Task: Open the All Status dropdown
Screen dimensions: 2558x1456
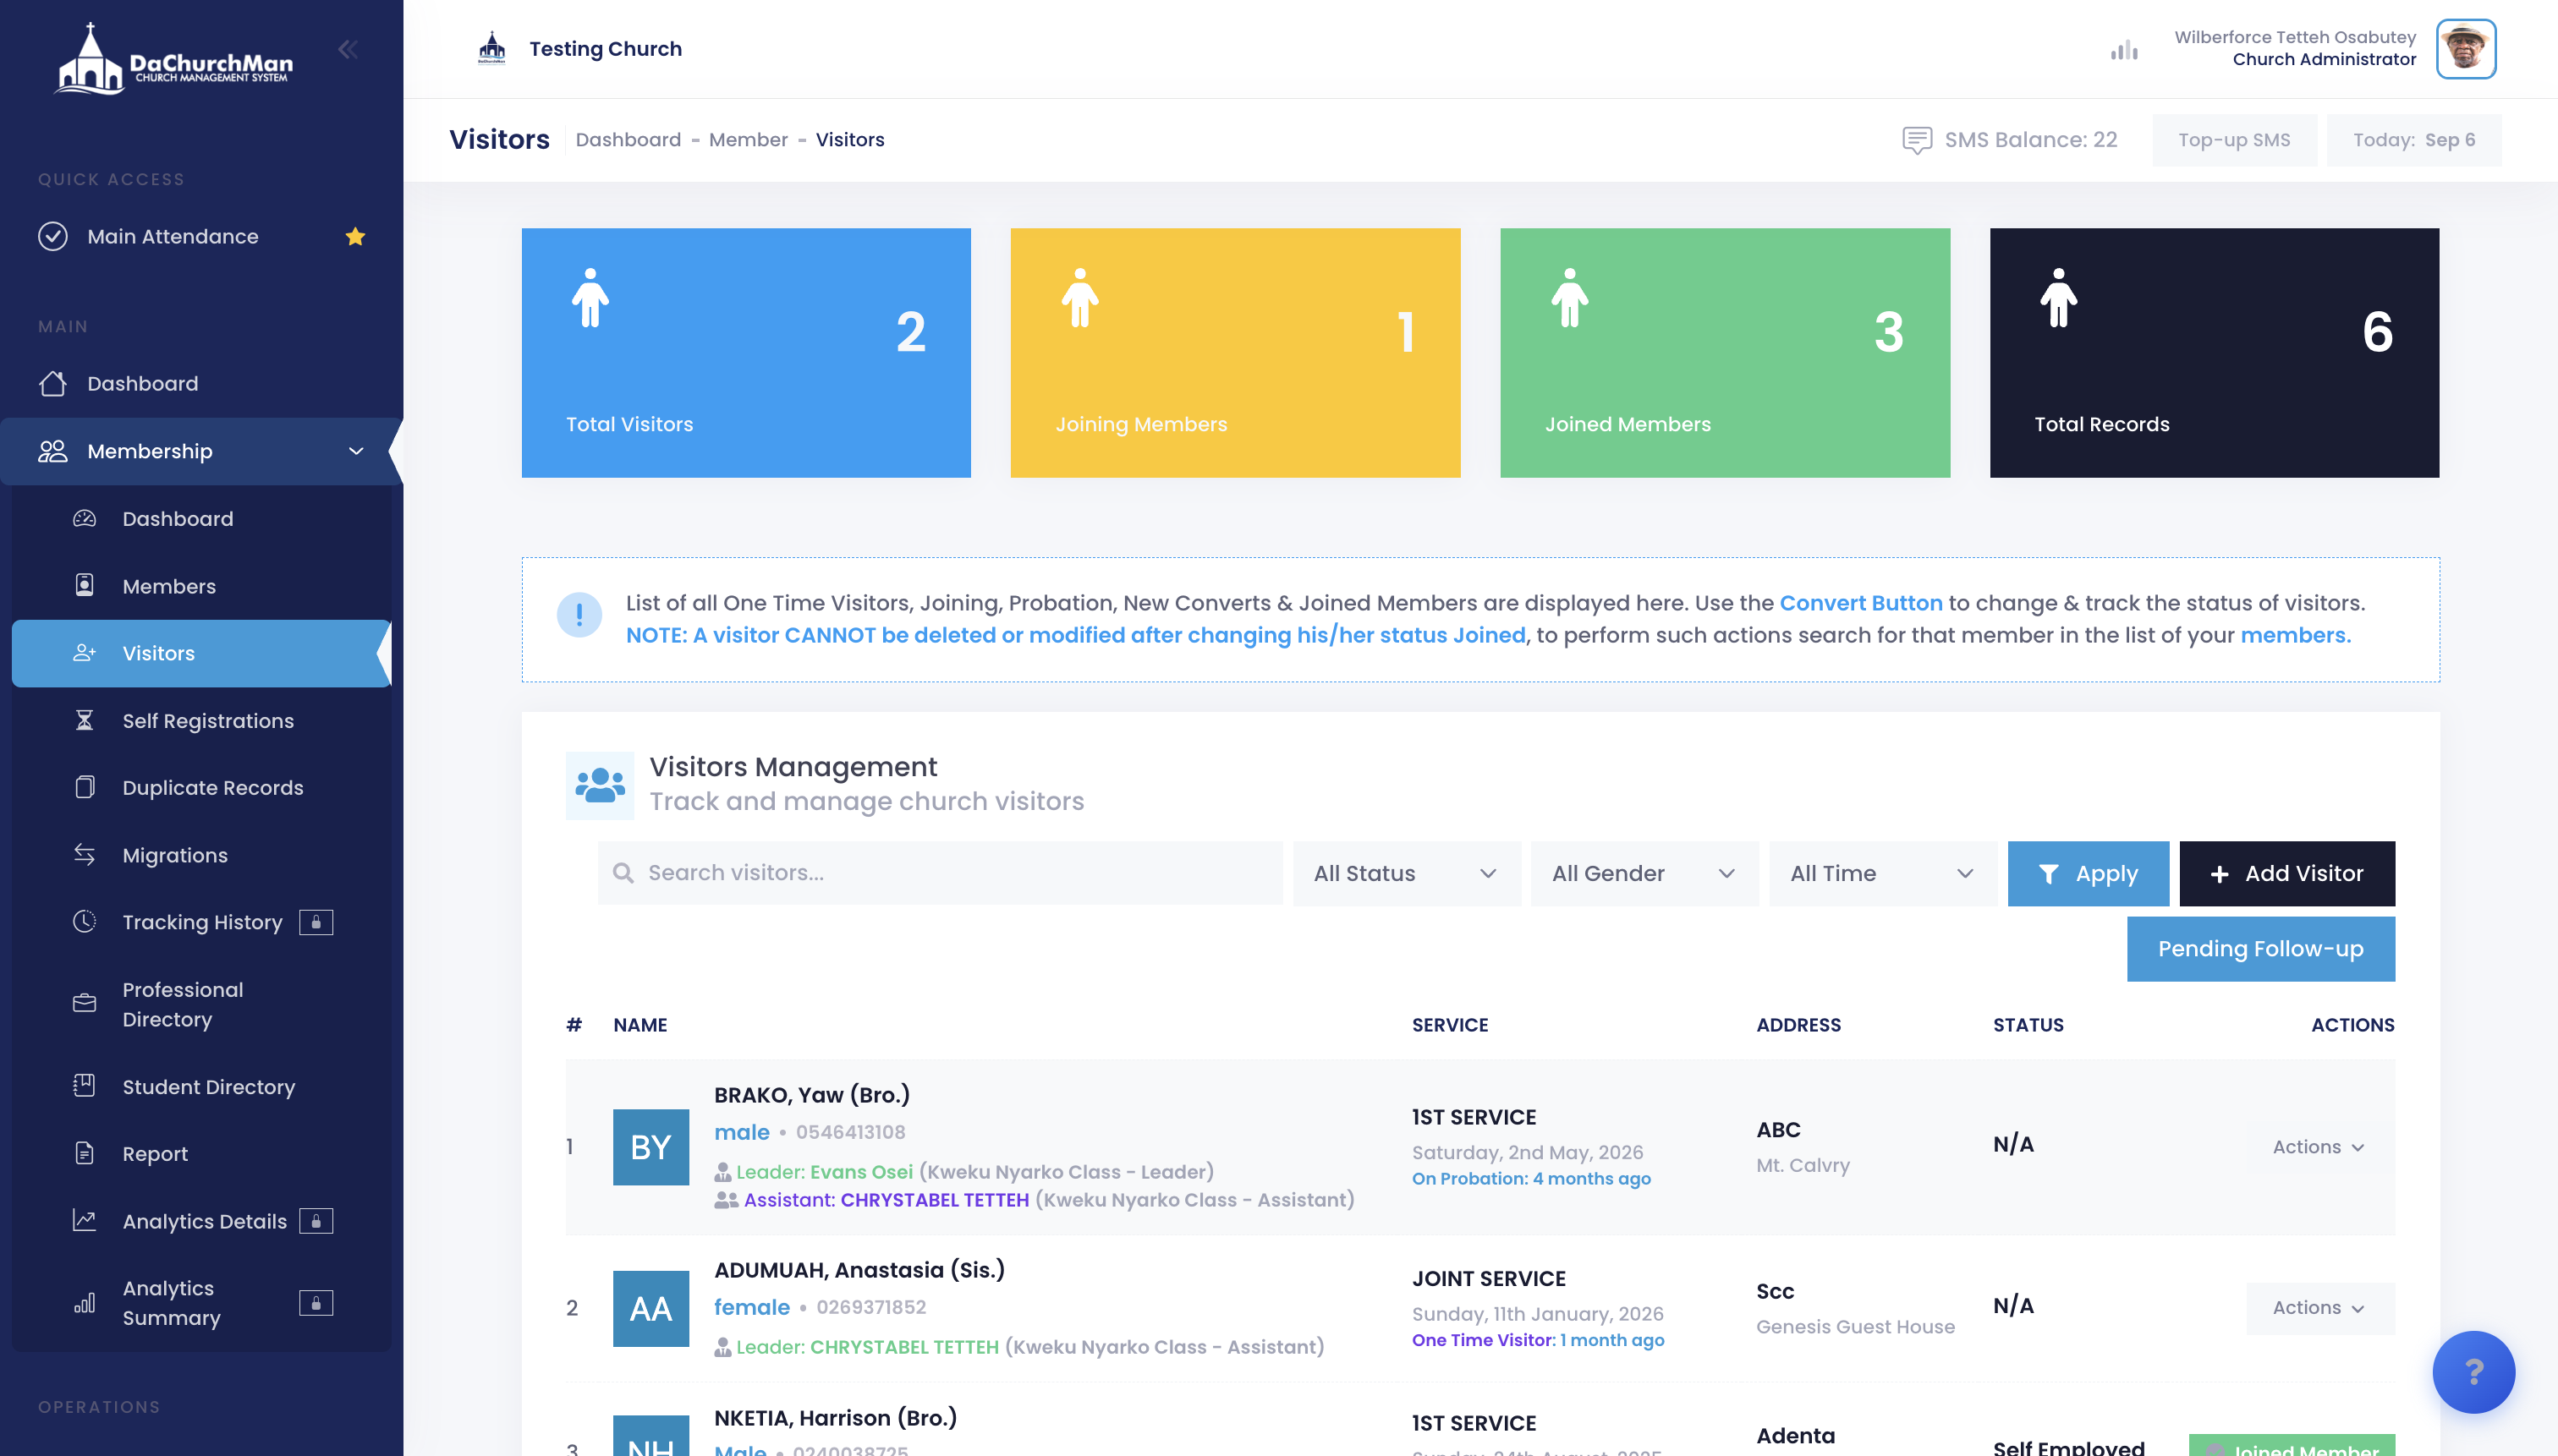Action: 1407,873
